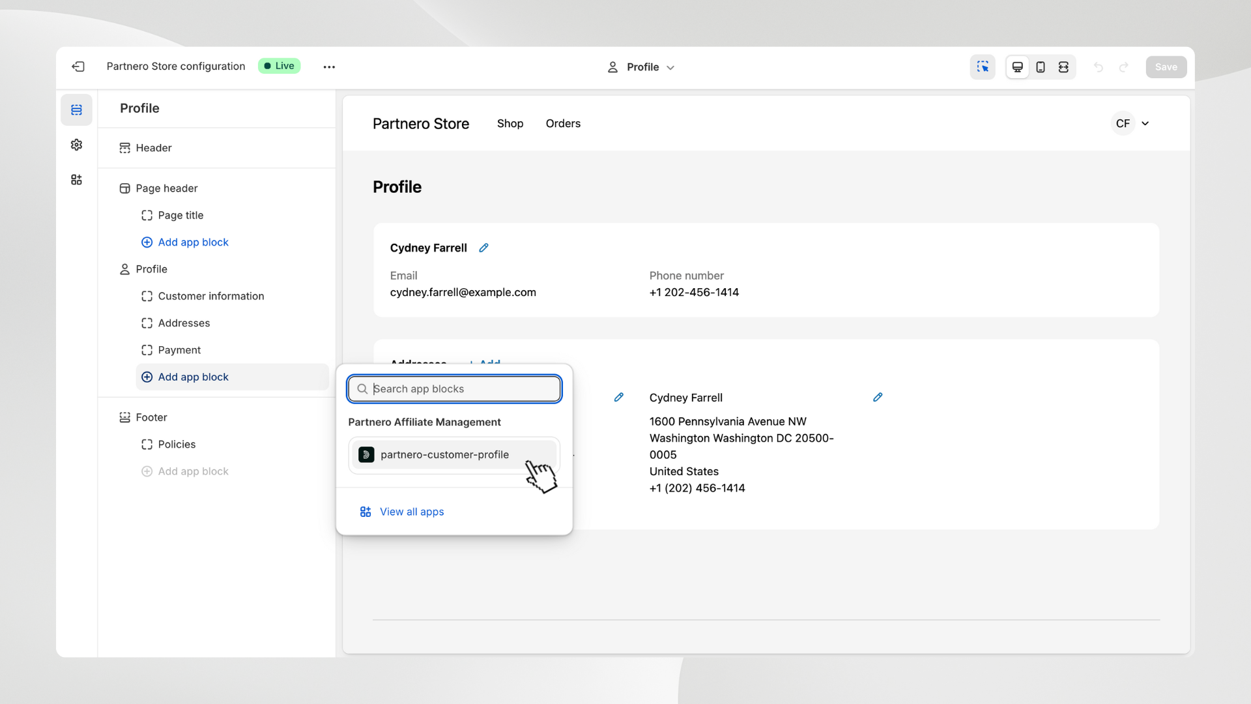1251x704 pixels.
Task: Click the chevron beside CF avatar
Action: pyautogui.click(x=1145, y=123)
